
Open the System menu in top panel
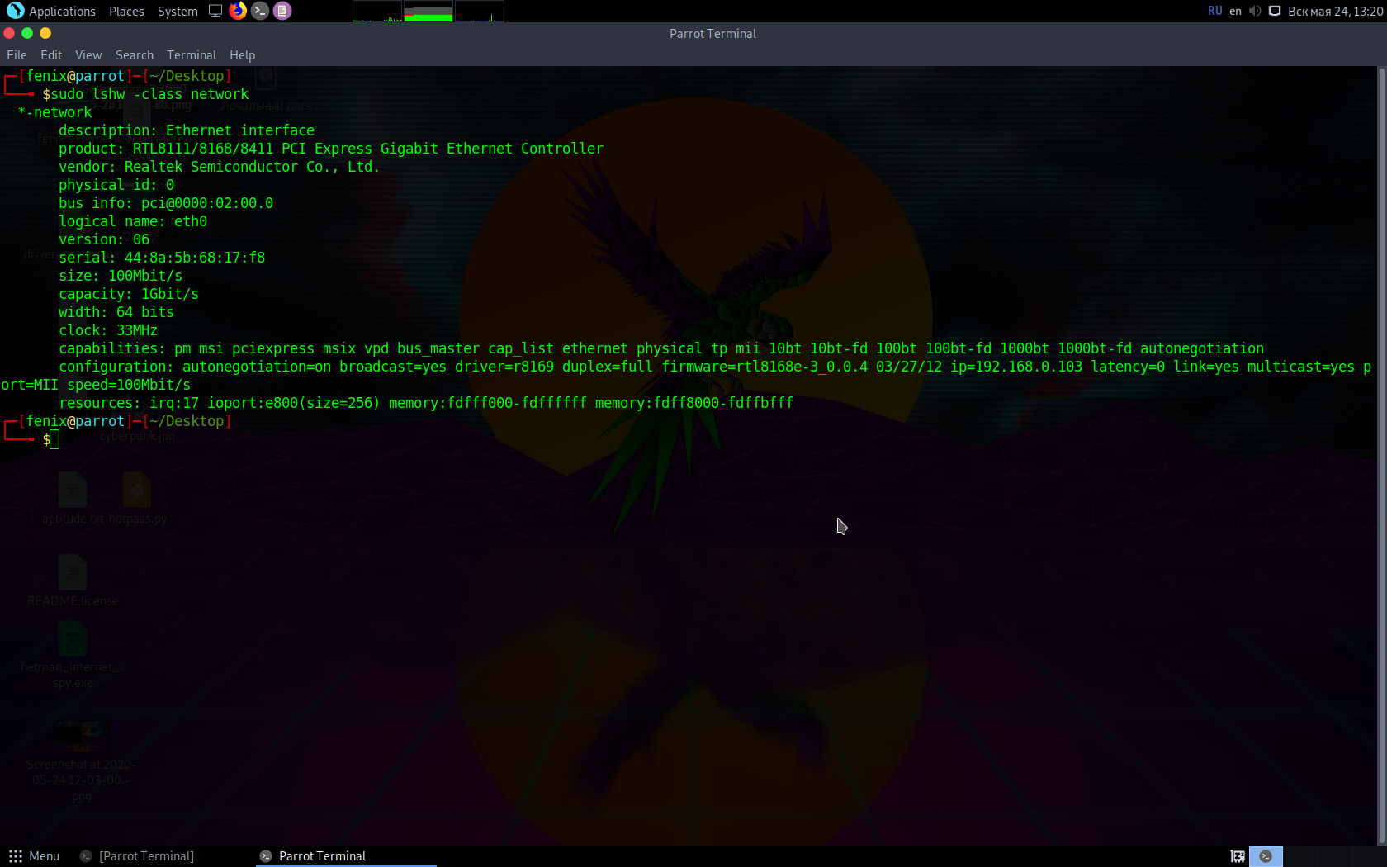coord(178,11)
